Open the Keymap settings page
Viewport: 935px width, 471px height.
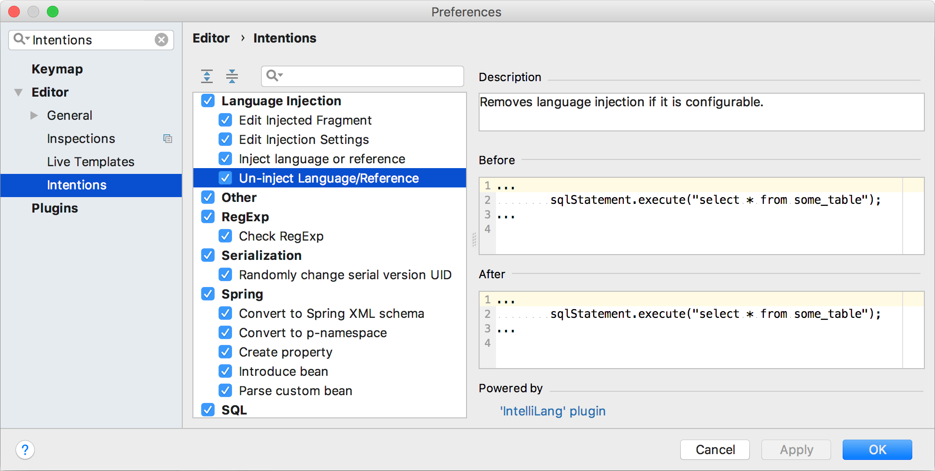click(57, 69)
